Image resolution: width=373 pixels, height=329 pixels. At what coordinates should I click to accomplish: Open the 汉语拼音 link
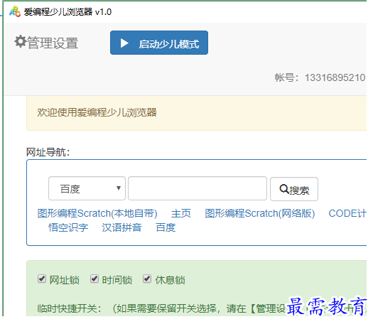coord(121,227)
